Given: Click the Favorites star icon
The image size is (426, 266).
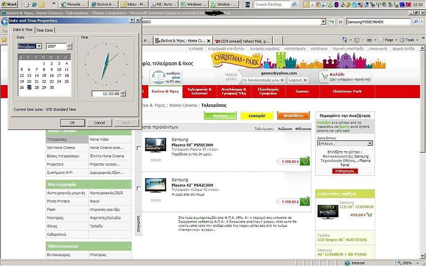Looking at the screenshot, I should click(4, 40).
